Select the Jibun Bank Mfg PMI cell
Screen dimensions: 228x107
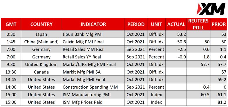(x=93, y=34)
